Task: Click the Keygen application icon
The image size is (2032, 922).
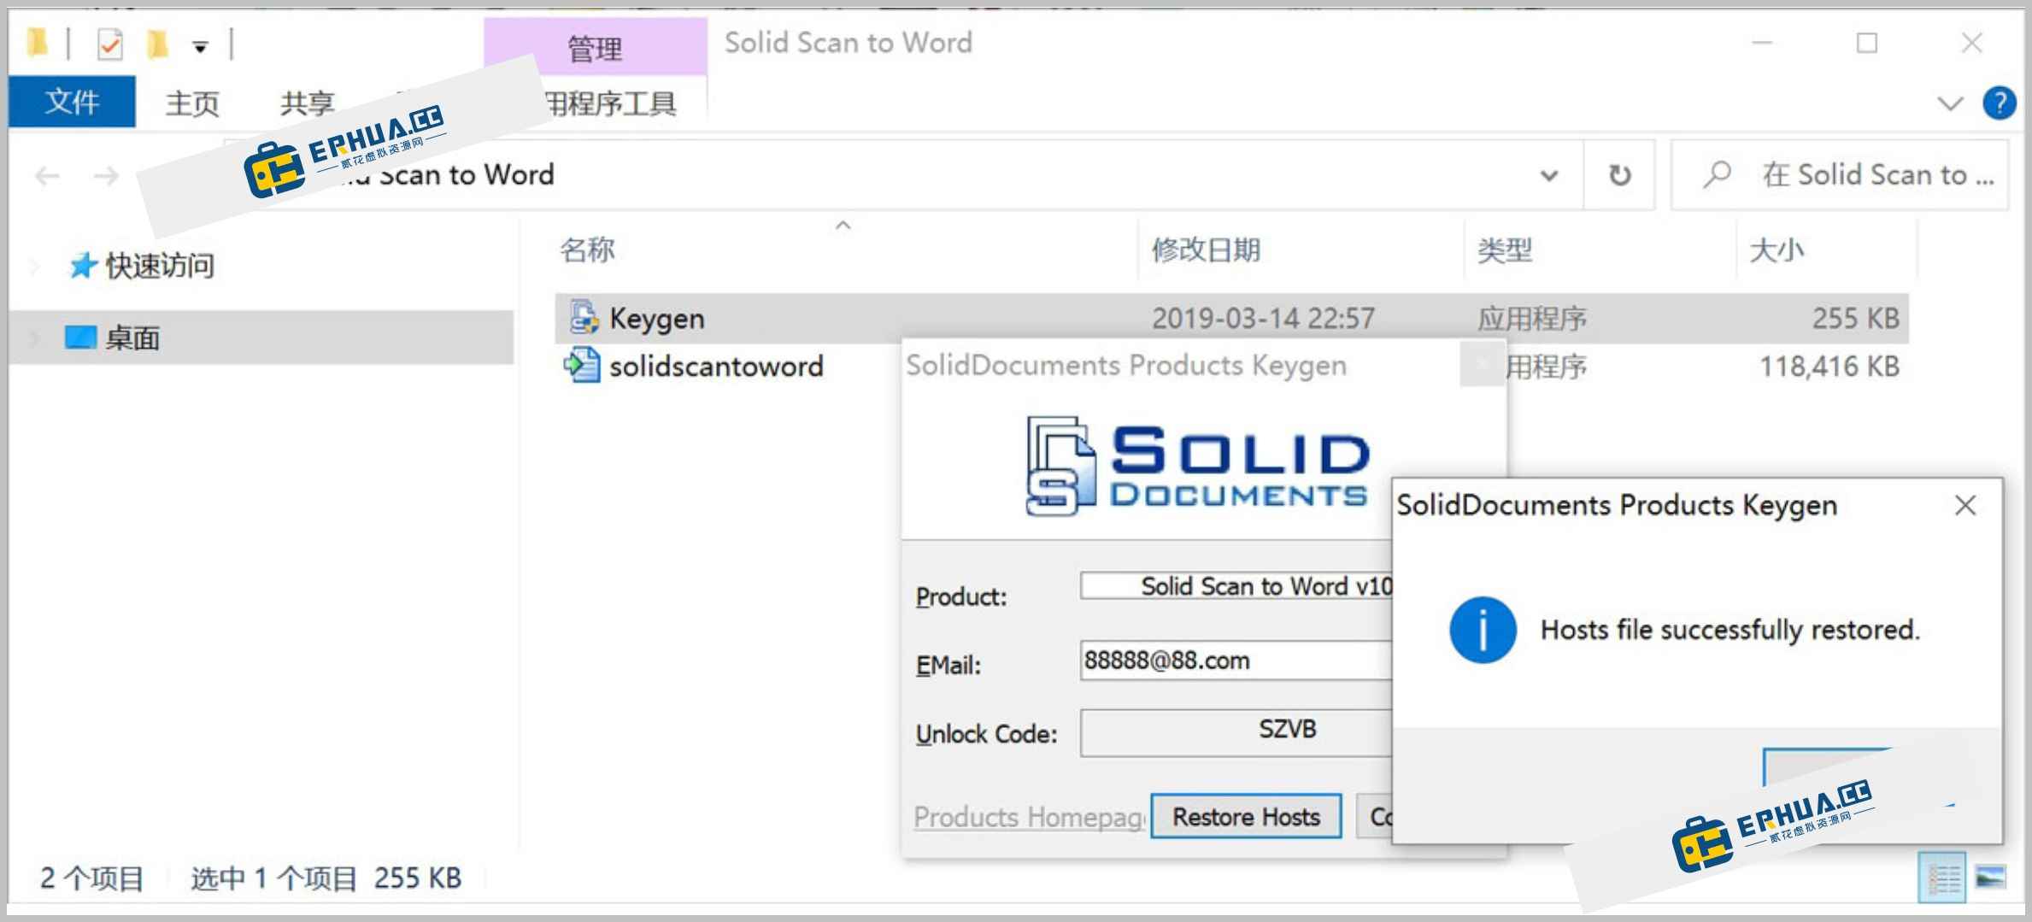Action: (584, 317)
